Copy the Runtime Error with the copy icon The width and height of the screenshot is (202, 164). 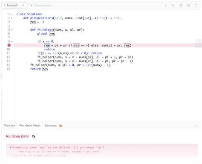click(x=34, y=136)
